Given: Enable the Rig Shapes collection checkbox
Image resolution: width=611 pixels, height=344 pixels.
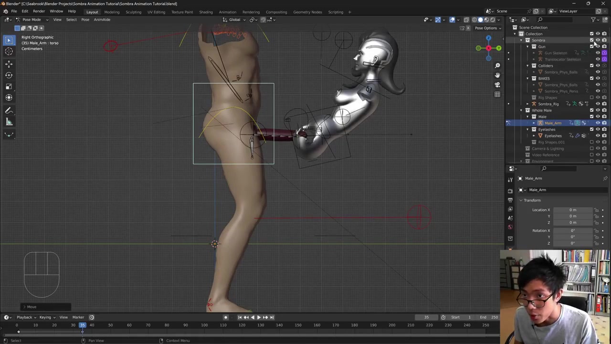Looking at the screenshot, I should point(591,97).
